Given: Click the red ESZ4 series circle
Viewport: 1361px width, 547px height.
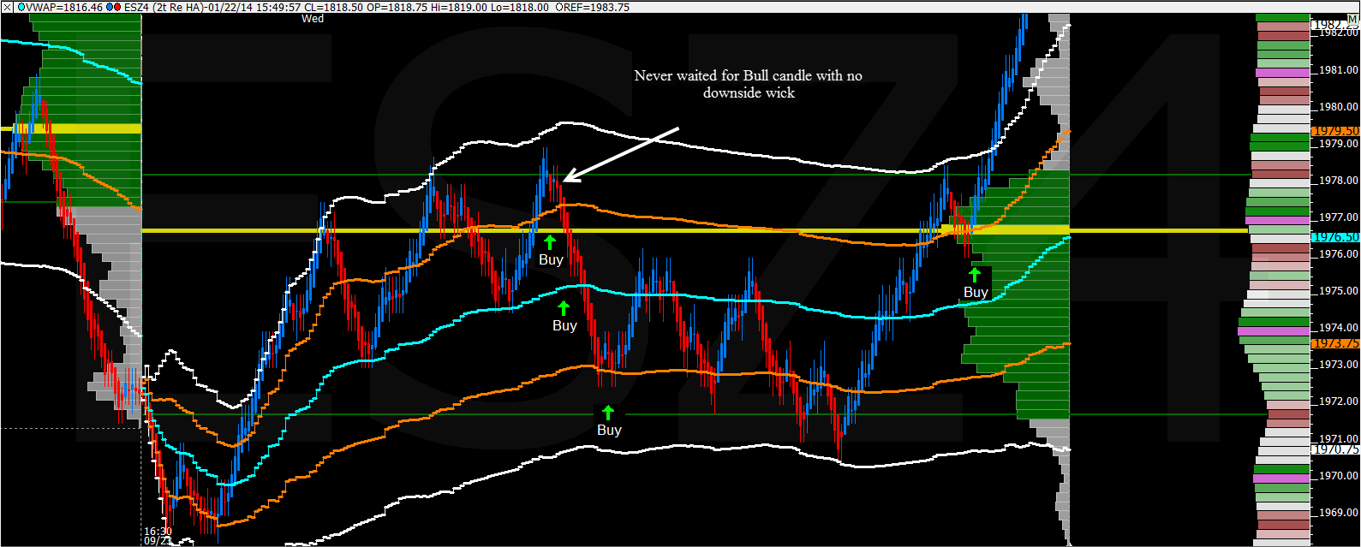Looking at the screenshot, I should click(117, 7).
